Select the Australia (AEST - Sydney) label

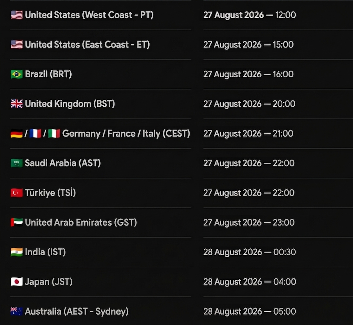pos(77,312)
